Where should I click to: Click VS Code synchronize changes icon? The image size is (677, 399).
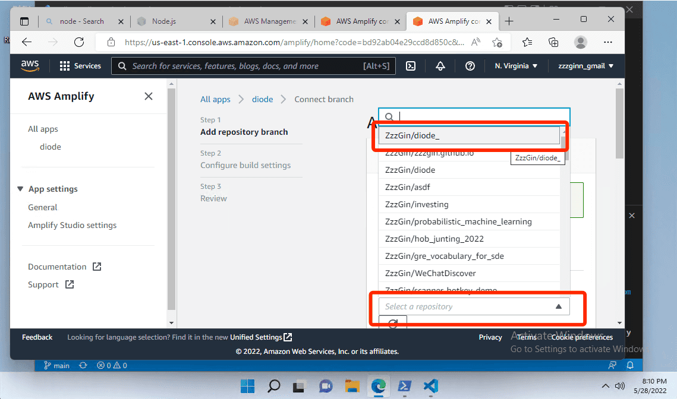pyautogui.click(x=83, y=365)
